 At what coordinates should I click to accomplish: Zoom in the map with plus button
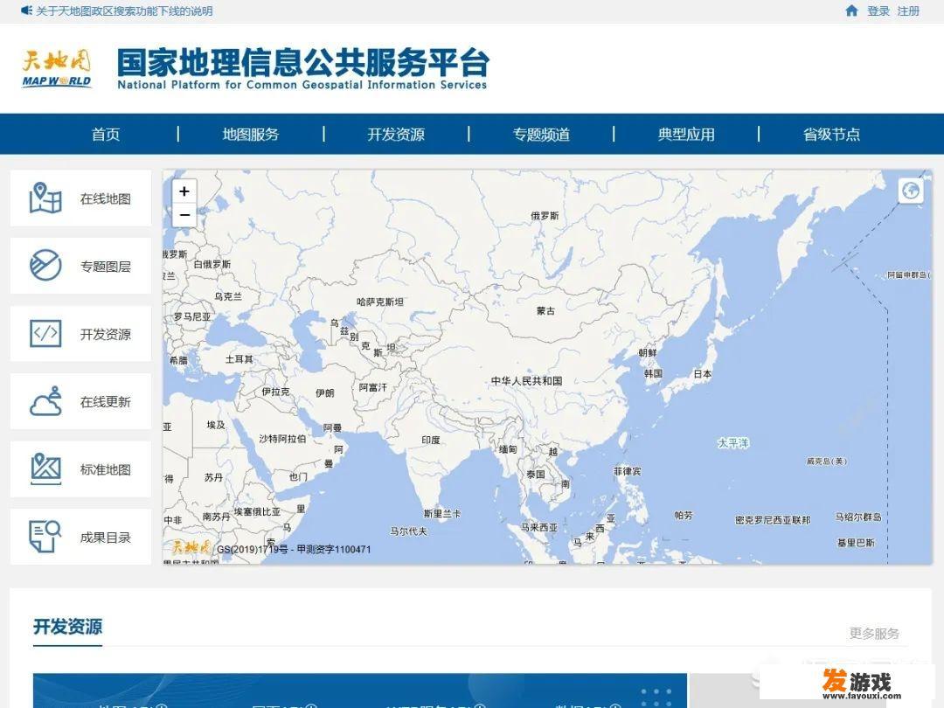pos(184,191)
